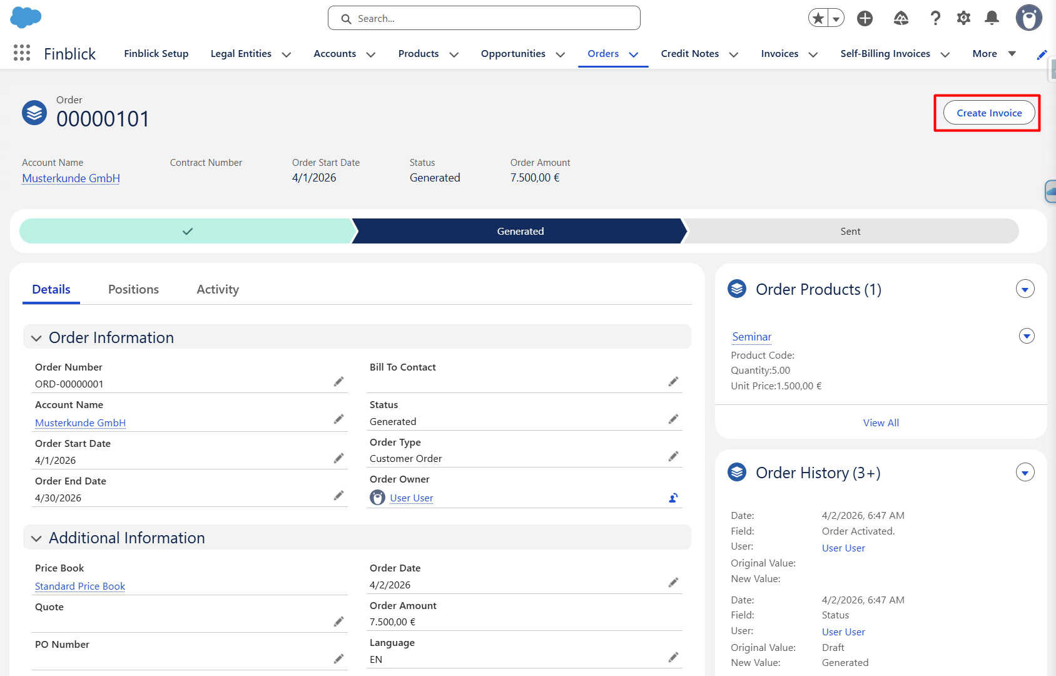
Task: Select the completed path stage with checkmark
Action: pos(187,231)
